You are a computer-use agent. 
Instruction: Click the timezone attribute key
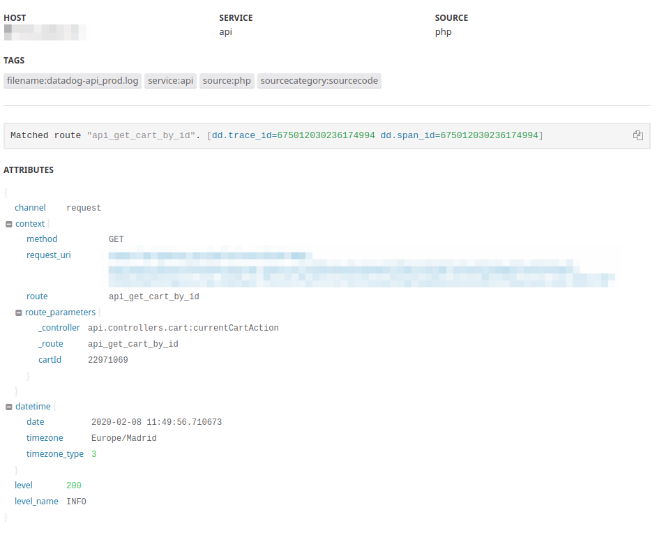click(45, 437)
